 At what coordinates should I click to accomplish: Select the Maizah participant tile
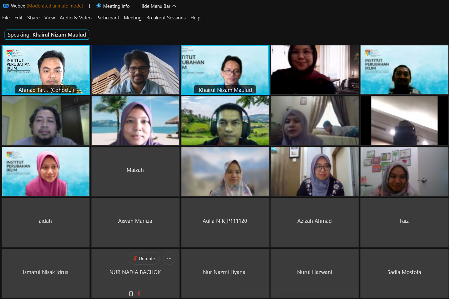(x=135, y=172)
